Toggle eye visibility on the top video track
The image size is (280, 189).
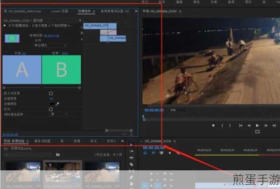(171, 174)
